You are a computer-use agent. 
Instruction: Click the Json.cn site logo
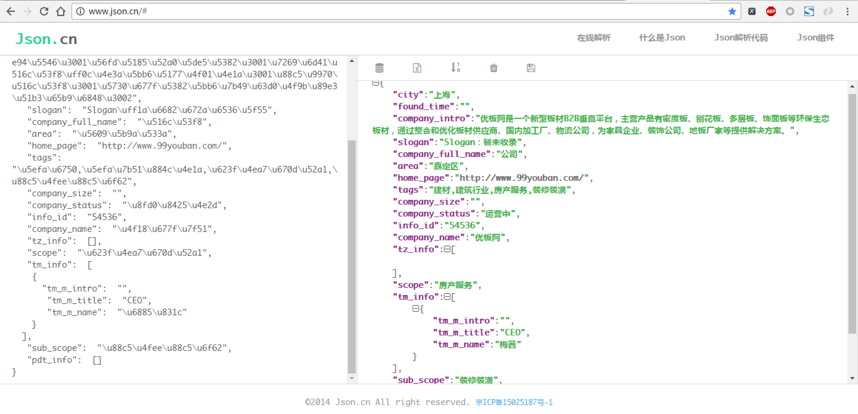(46, 39)
